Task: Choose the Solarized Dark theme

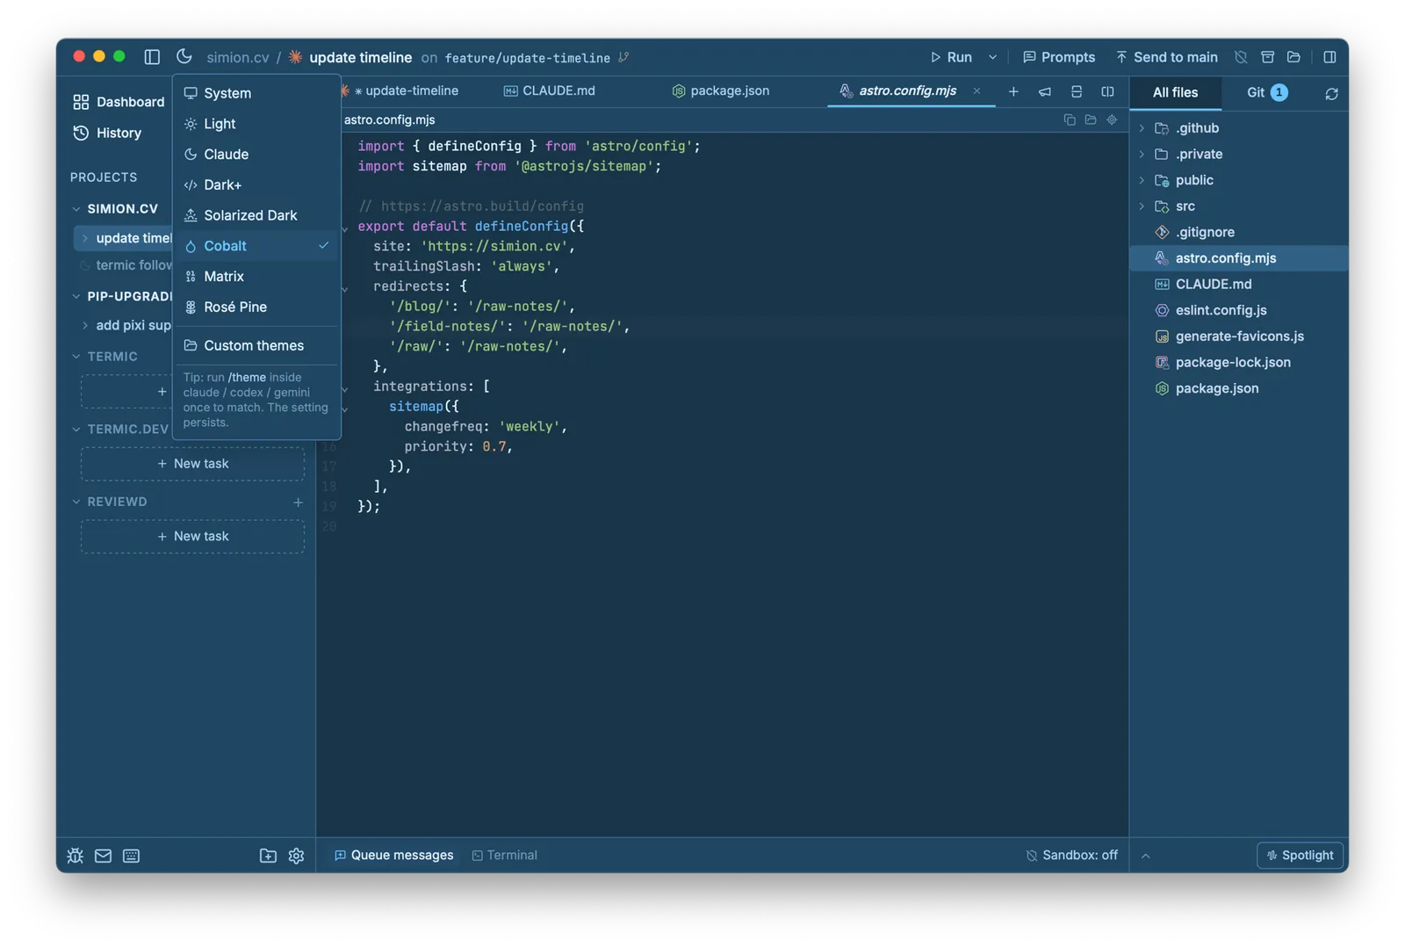Action: (256, 215)
